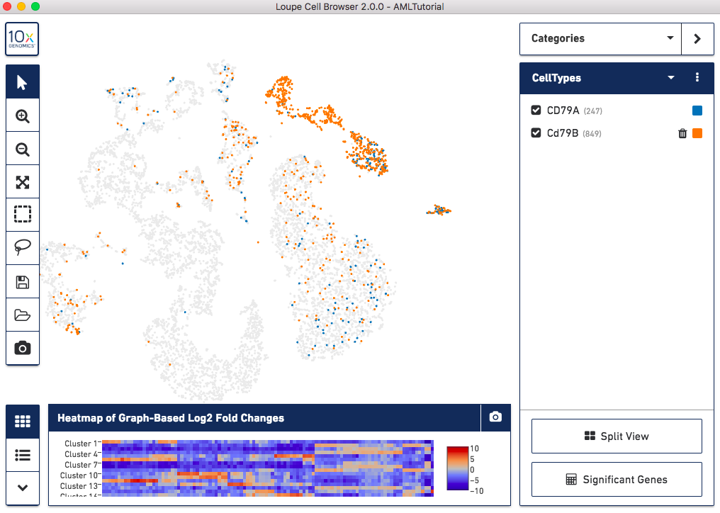Take a plot screenshot with the toolbar camera

(x=22, y=348)
